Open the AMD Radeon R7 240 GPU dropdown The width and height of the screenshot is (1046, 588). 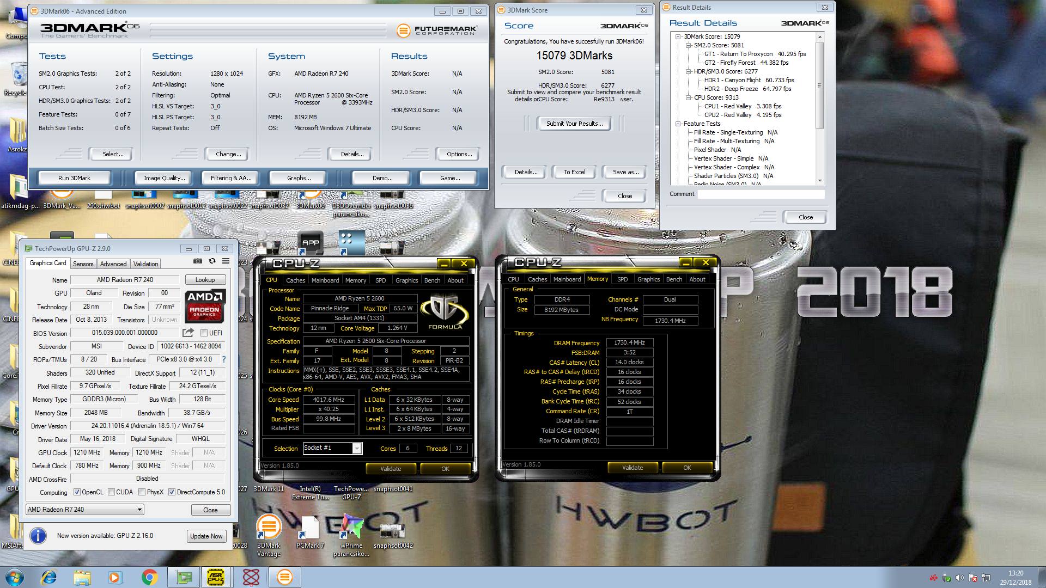(x=85, y=510)
